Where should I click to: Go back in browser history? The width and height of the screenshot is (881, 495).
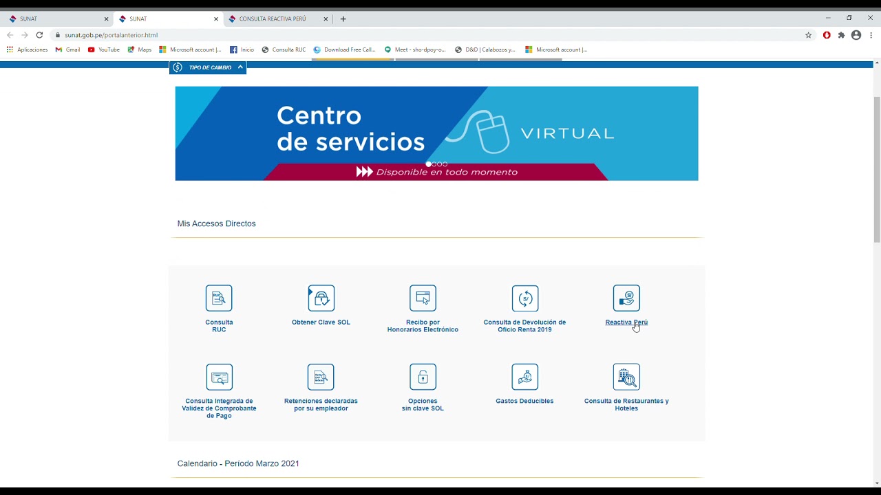tap(10, 35)
